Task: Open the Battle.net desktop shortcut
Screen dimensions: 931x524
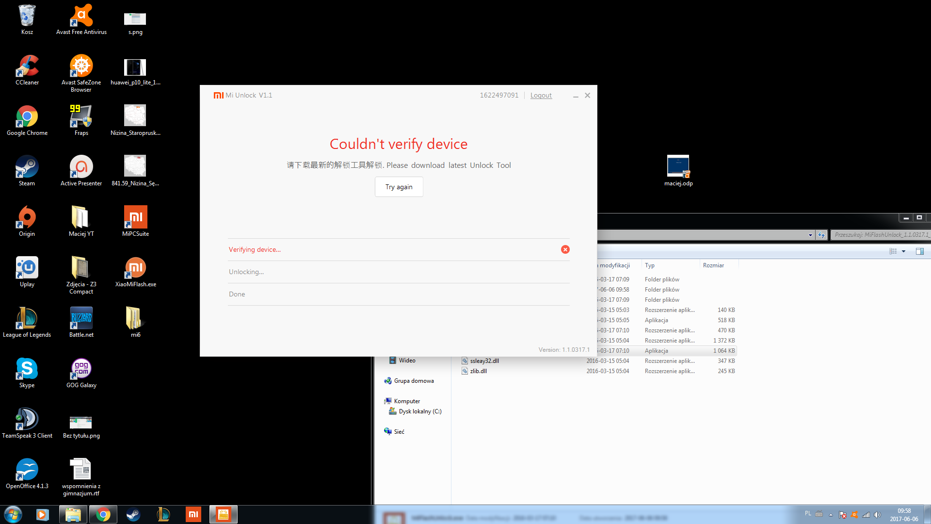Action: [81, 322]
